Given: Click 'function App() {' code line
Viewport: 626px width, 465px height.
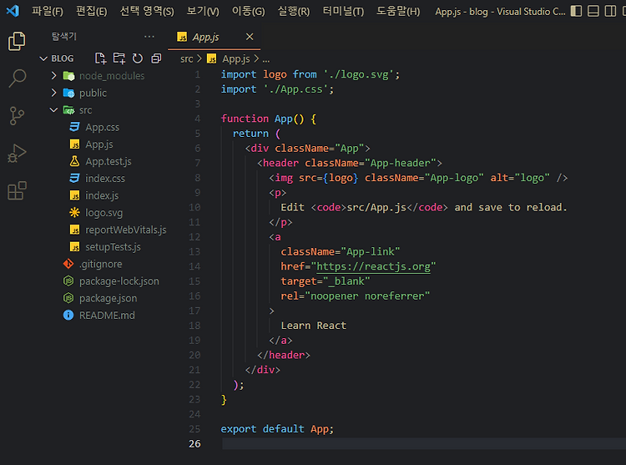Looking at the screenshot, I should (x=269, y=119).
